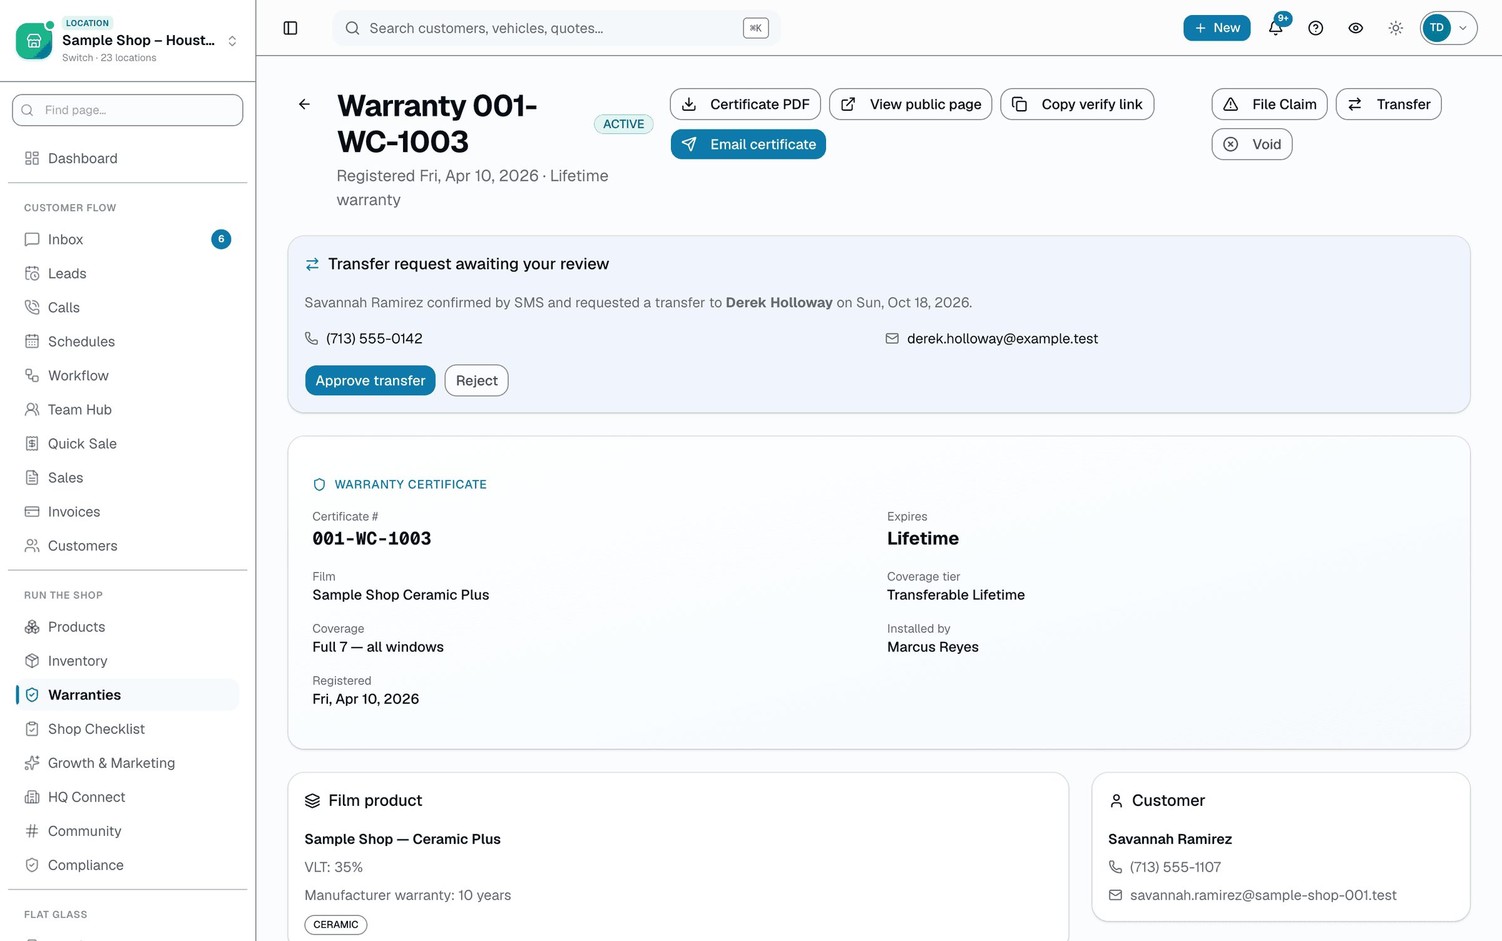Click Growth & Marketing sparkle icon
Image resolution: width=1502 pixels, height=941 pixels.
[x=32, y=763]
